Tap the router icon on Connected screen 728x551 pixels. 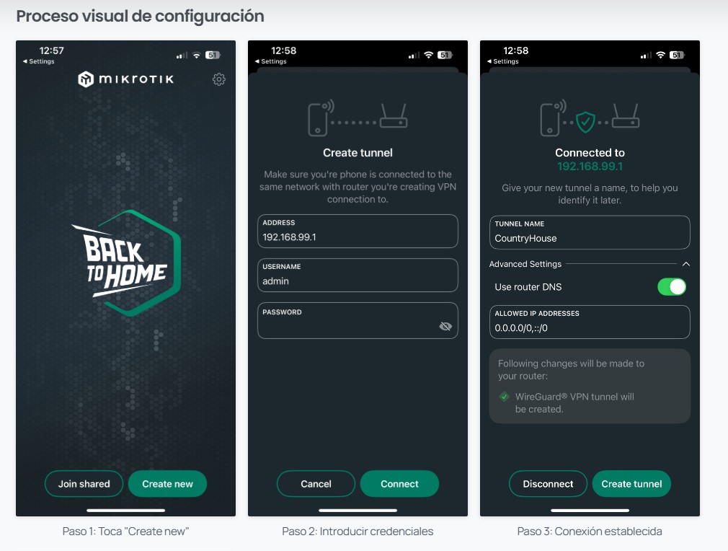[626, 115]
